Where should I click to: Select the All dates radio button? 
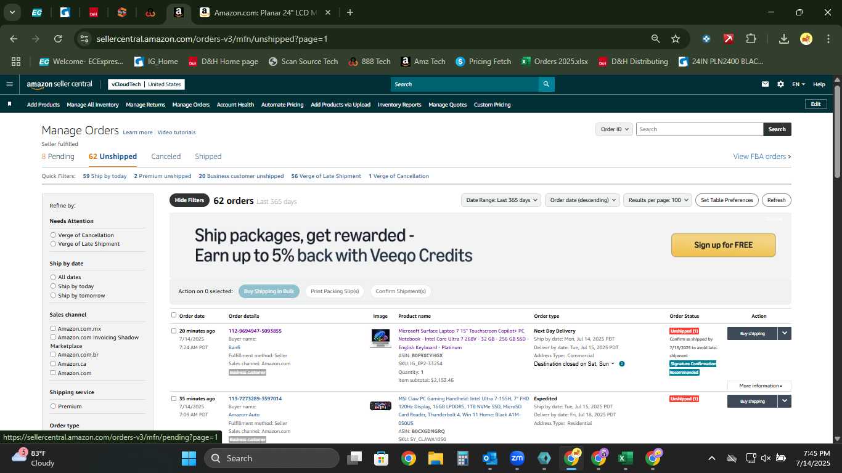53,277
